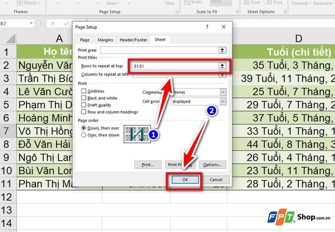Close the Page Setup dialog
The width and height of the screenshot is (335, 232).
tap(224, 27)
